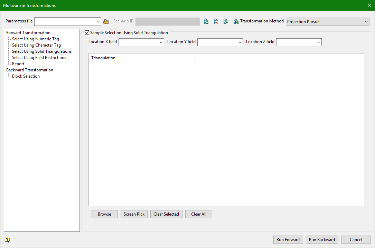
Task: Open the Location X field dropdown
Action: 161,42
